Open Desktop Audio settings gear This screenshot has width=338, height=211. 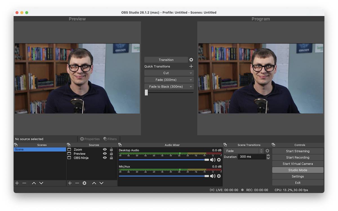point(219,160)
